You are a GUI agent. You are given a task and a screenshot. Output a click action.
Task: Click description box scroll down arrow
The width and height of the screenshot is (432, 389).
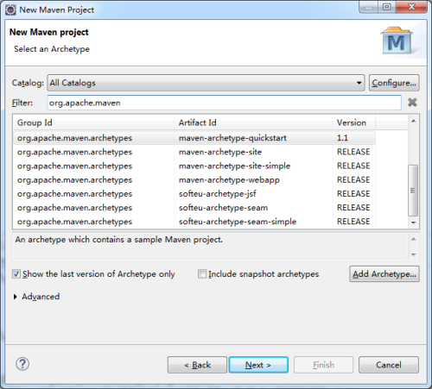[414, 254]
